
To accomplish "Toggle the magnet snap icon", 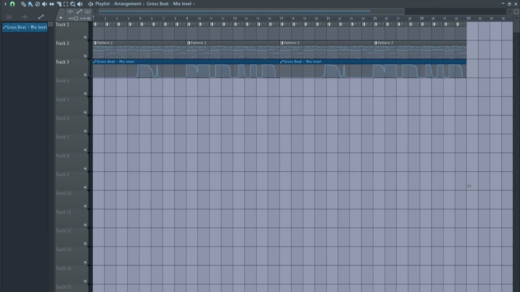I will (x=12, y=4).
